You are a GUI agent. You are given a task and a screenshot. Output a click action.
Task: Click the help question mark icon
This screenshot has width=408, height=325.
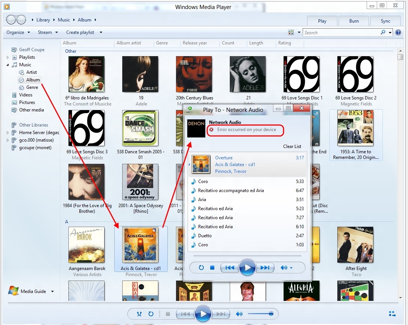(399, 32)
